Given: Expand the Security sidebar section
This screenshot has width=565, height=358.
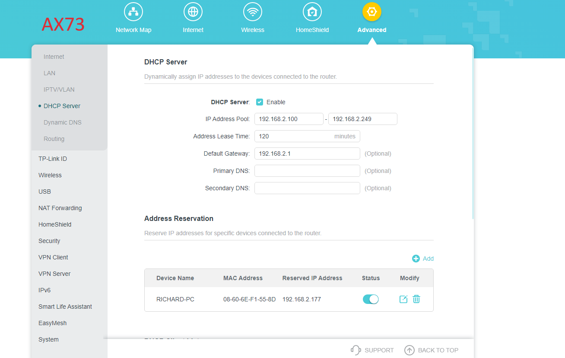Looking at the screenshot, I should pos(49,241).
